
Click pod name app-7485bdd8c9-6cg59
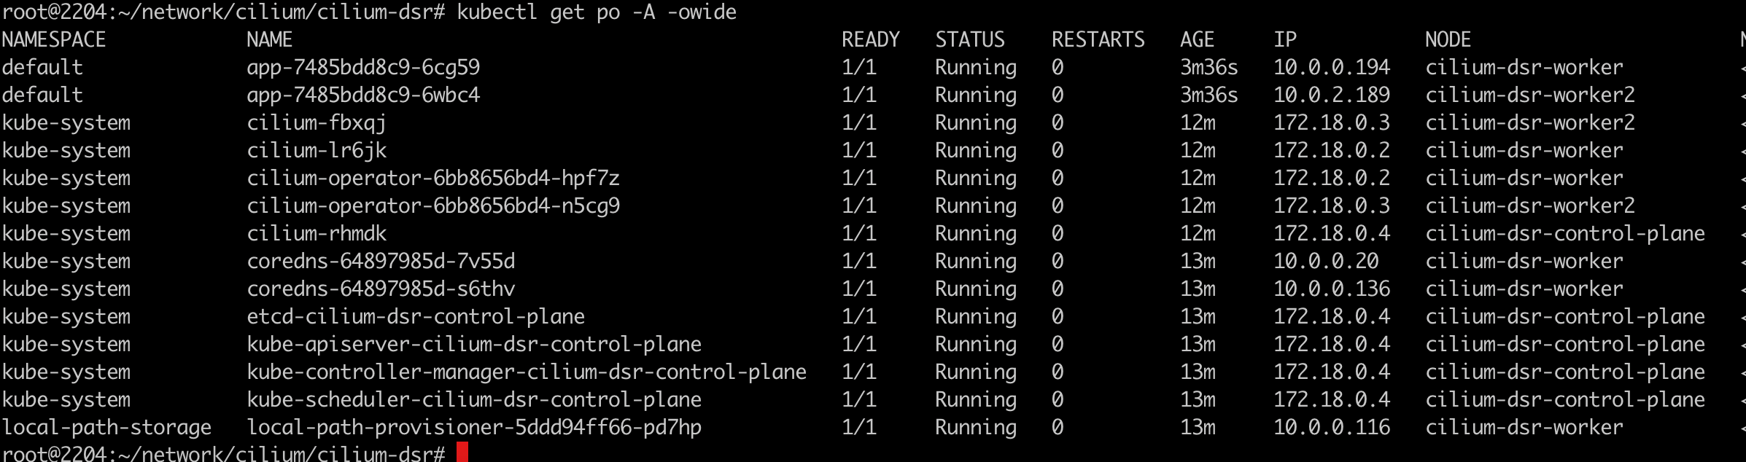[363, 67]
